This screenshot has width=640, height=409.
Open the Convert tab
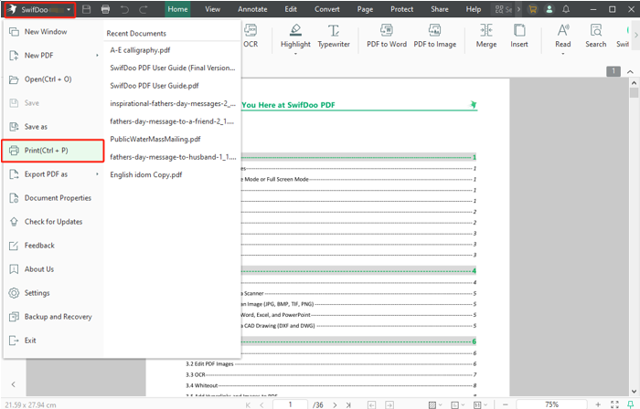[327, 9]
